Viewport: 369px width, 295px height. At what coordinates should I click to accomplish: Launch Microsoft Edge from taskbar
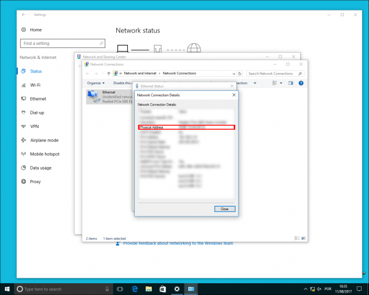(x=135, y=289)
